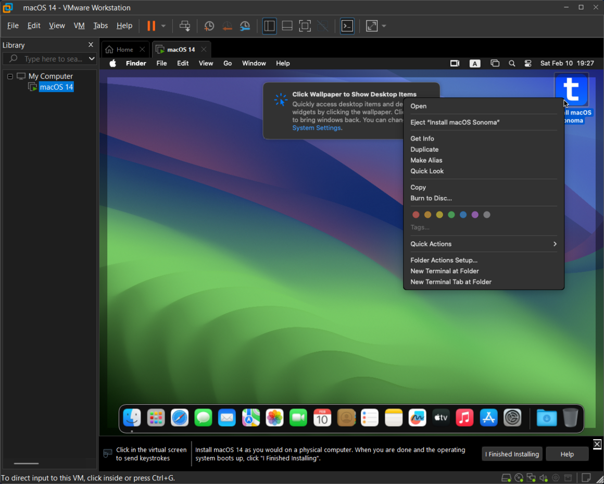
Task: Open Maps from the Dock
Action: point(251,418)
